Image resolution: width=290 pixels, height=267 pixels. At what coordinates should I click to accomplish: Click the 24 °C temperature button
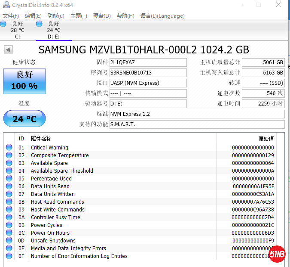coord(24,118)
